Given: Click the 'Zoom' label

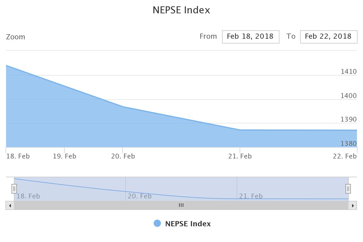Looking at the screenshot, I should click(x=16, y=37).
